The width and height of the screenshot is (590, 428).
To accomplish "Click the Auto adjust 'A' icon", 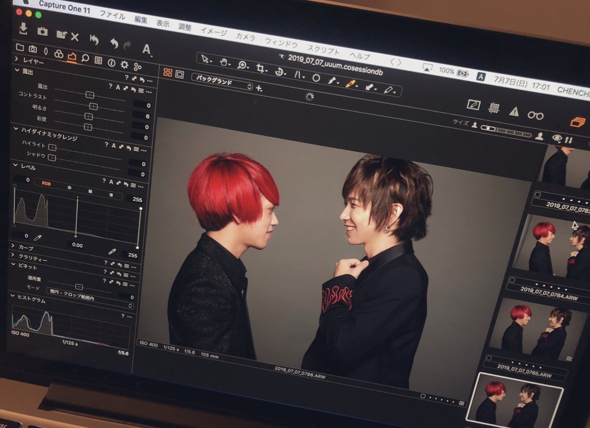I will tap(146, 49).
